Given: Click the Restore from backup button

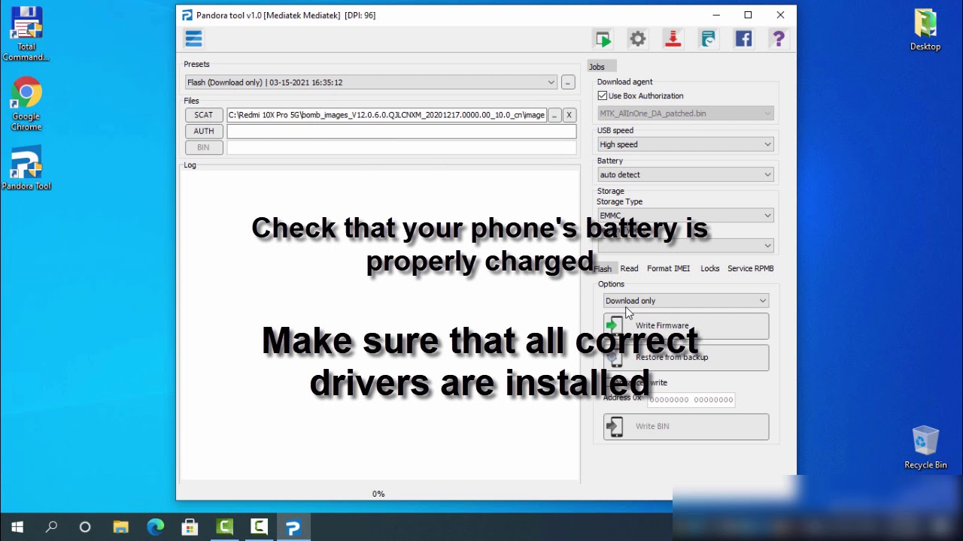Looking at the screenshot, I should (686, 358).
